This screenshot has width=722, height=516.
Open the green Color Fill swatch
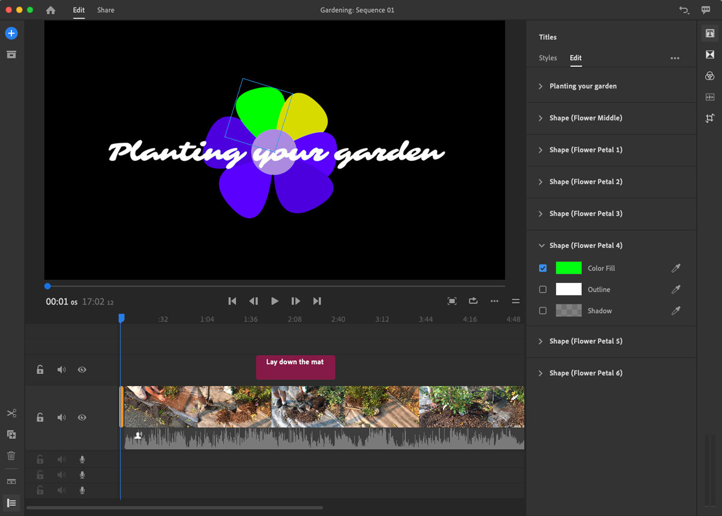pyautogui.click(x=569, y=269)
